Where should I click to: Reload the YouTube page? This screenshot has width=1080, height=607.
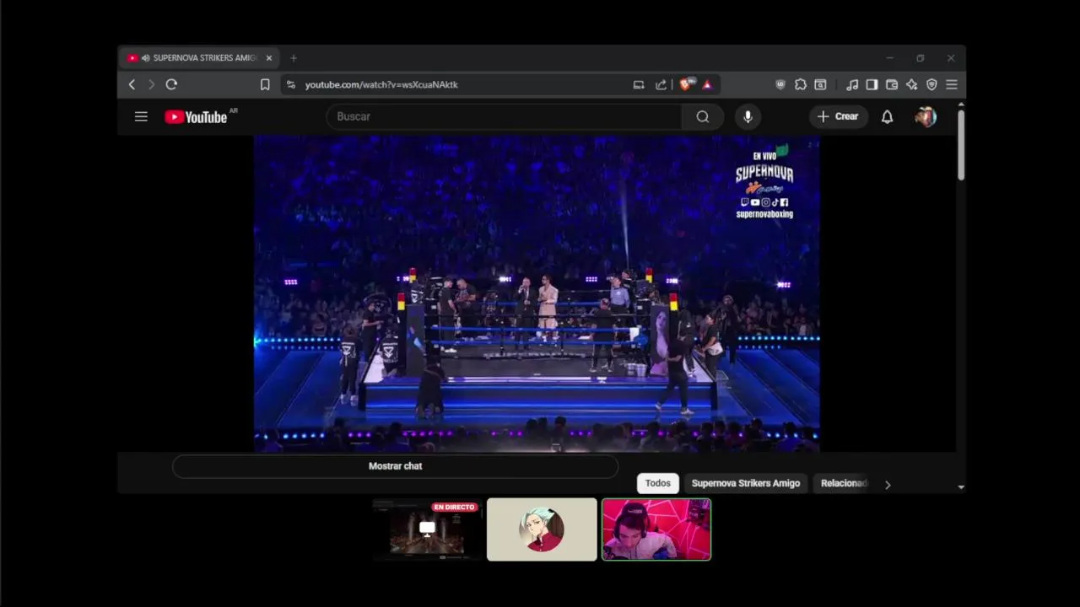171,84
